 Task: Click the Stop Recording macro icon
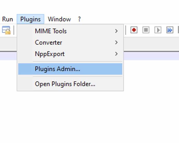click(146, 30)
